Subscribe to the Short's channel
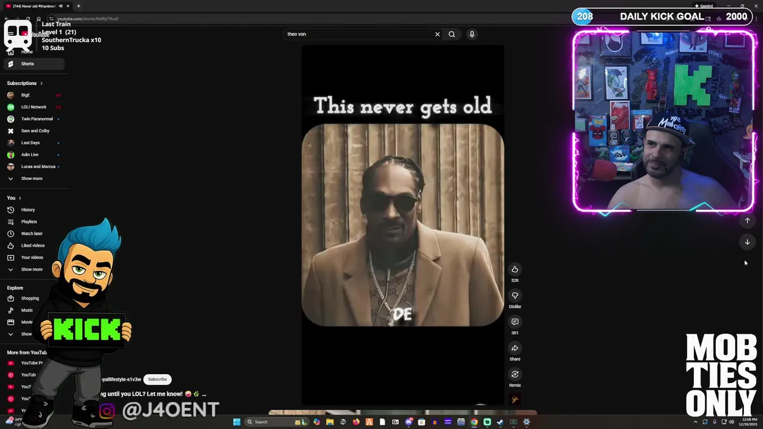 (157, 380)
